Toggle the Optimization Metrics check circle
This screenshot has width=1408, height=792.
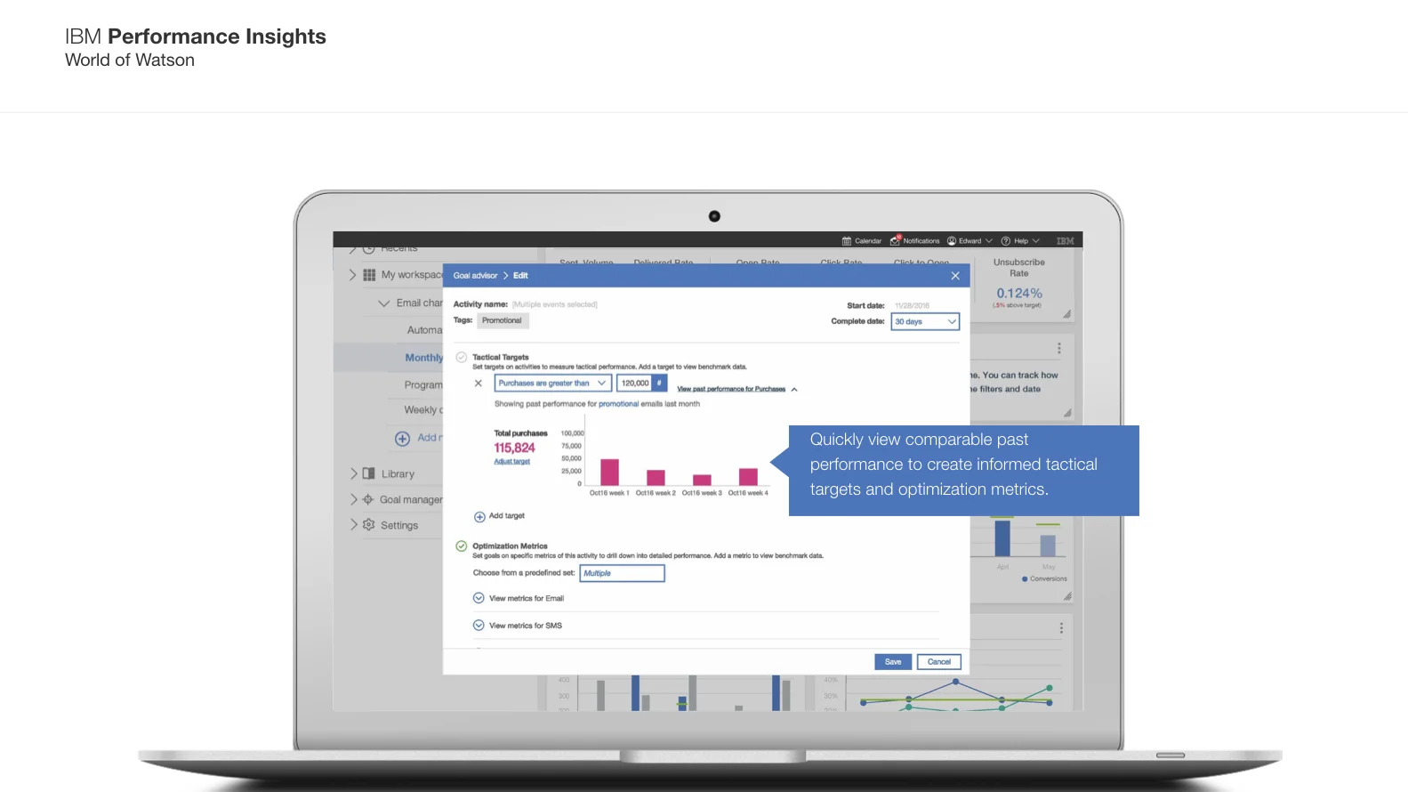(x=462, y=546)
